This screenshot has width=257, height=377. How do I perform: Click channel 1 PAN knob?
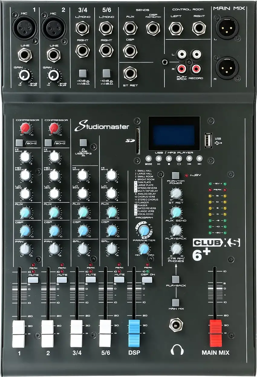(25, 249)
